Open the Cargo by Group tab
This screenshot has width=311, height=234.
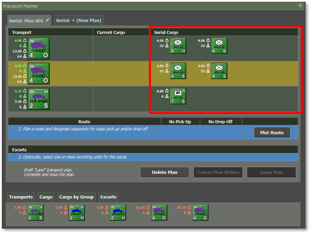(x=77, y=197)
